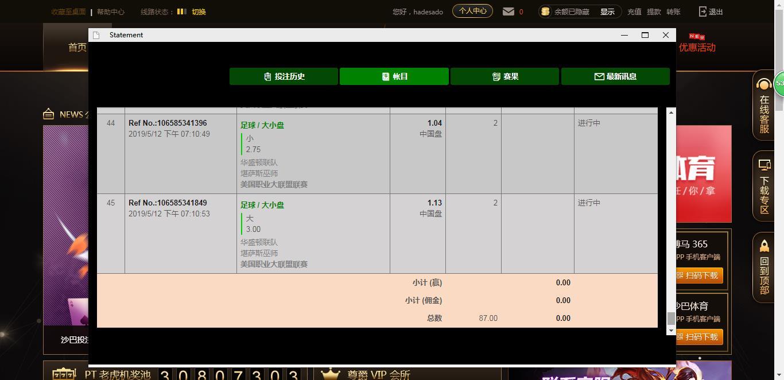Screen dimensions: 784x380
Task: Click 美国职业大联盟联赛 in row 45
Action: [274, 264]
